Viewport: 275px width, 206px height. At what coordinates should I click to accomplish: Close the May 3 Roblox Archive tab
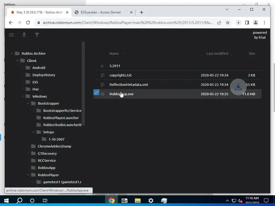(x=67, y=12)
